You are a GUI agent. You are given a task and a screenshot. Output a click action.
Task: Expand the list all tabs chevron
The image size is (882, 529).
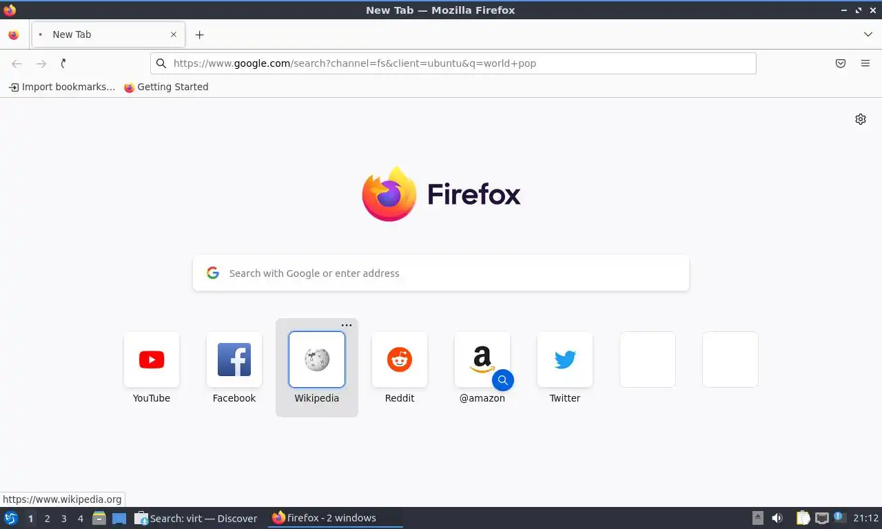click(x=868, y=34)
